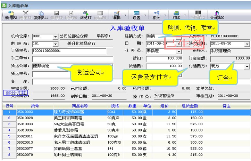
Task: Click the 相关 (Related) toolbar icon
Action: point(156,15)
